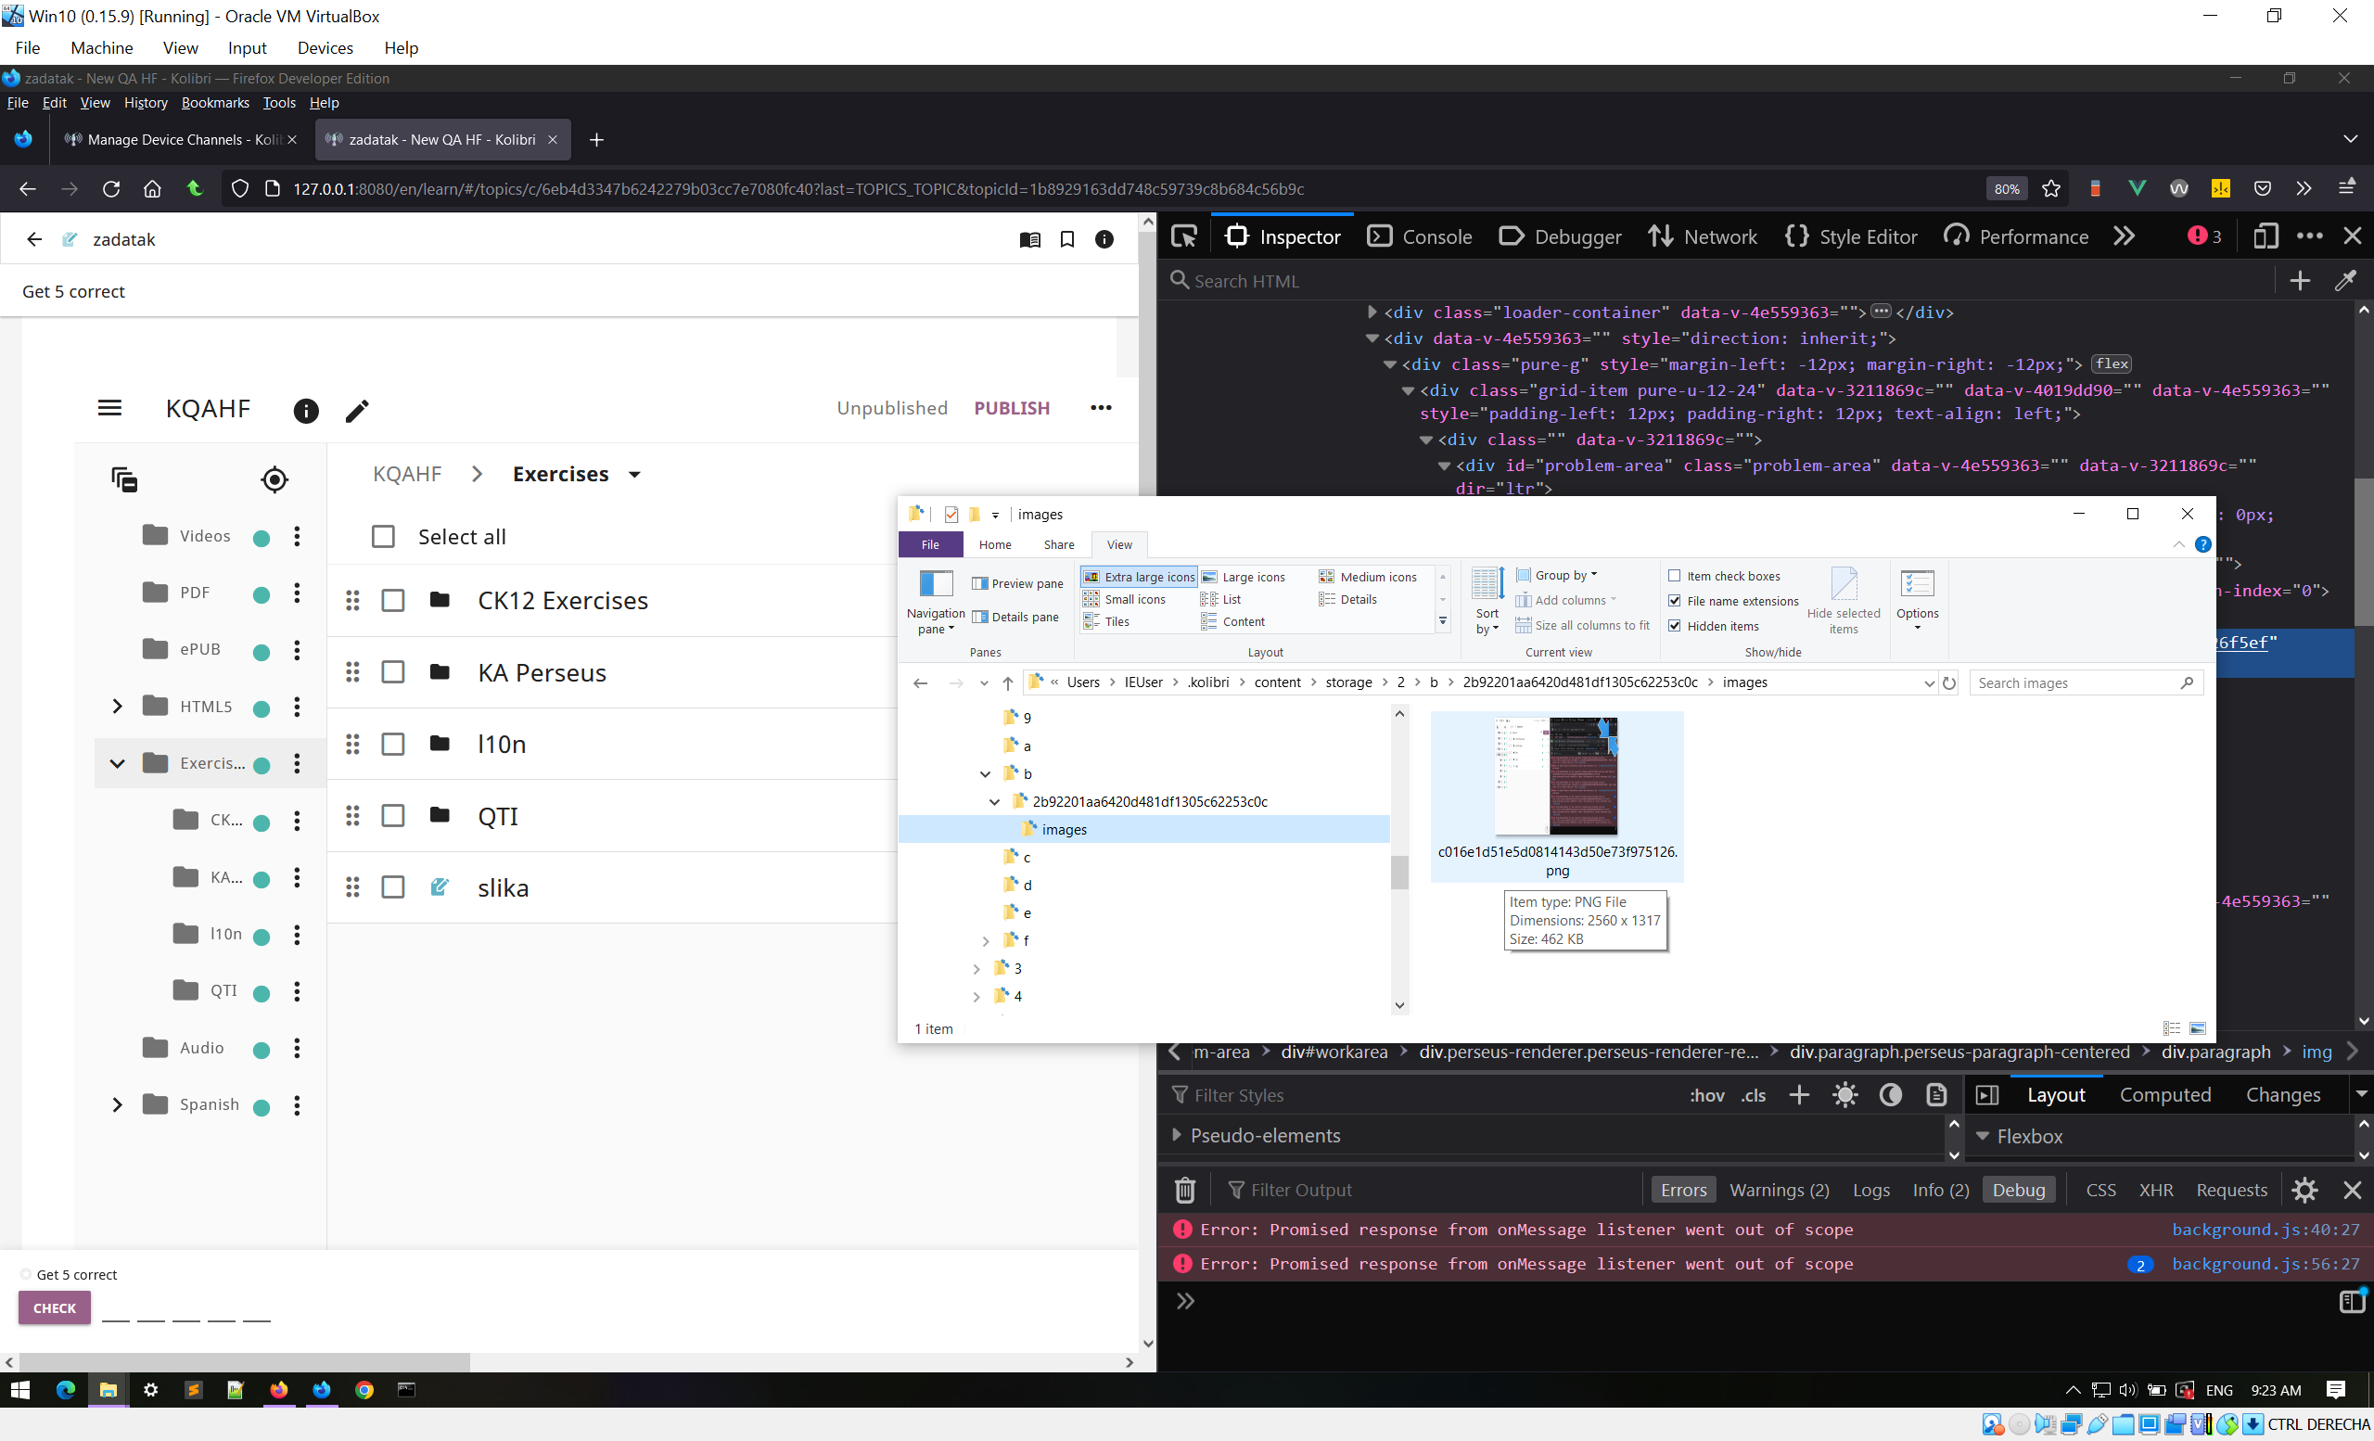The image size is (2374, 1441).
Task: Check the Select all checkbox
Action: [x=384, y=537]
